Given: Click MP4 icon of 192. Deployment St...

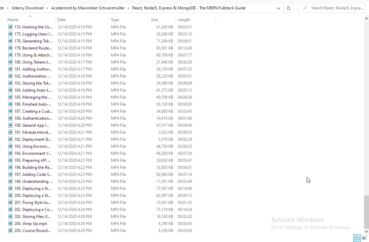Looking at the screenshot, I should pos(10,139).
